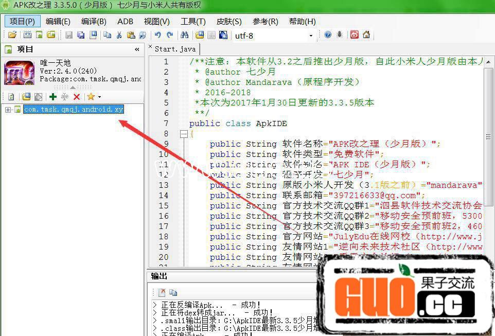Click the binoculars search icon
The width and height of the screenshot is (495, 336).
coord(184,35)
